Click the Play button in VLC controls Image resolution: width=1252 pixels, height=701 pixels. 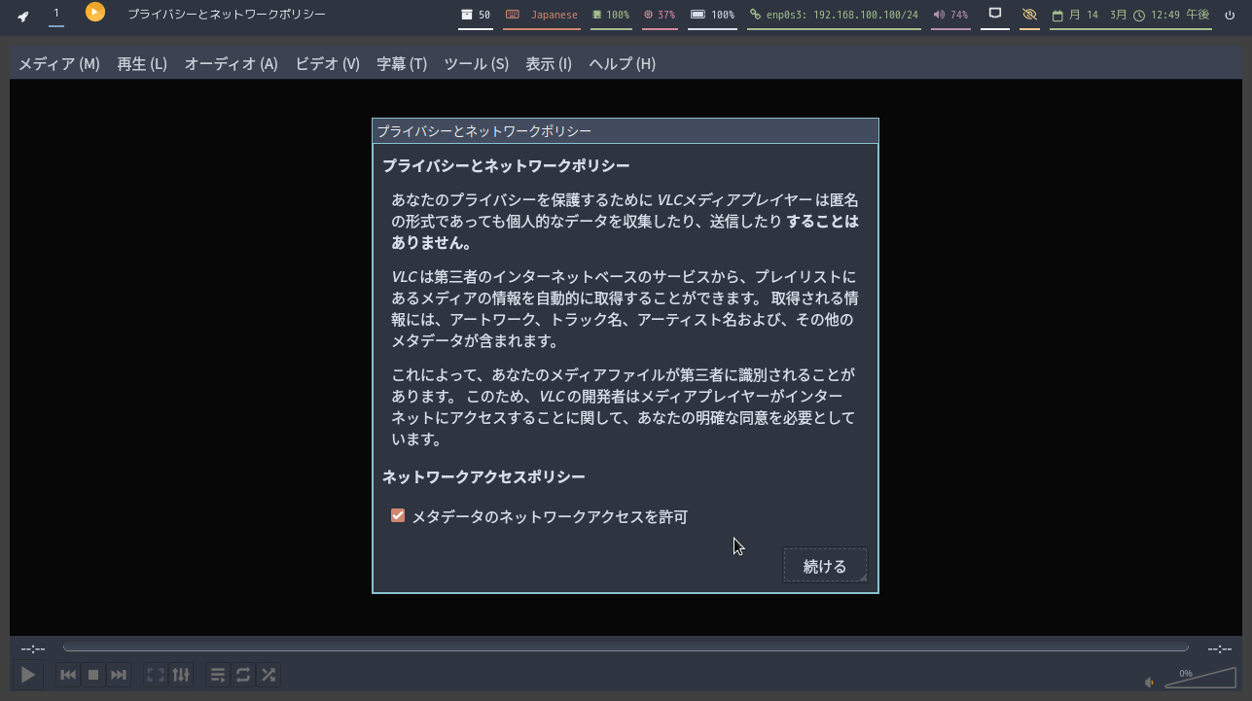point(28,674)
